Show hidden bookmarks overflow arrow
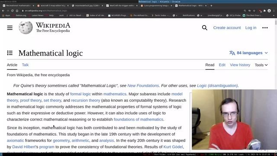 274,16
